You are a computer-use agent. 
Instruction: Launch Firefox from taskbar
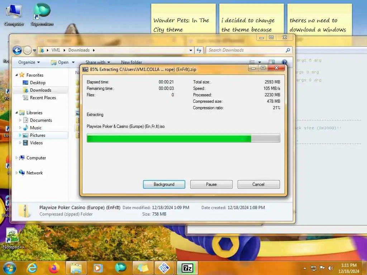[x=54, y=268]
